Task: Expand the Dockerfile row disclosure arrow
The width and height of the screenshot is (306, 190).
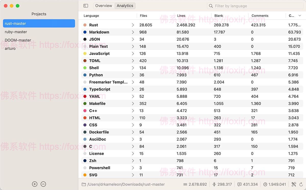Action: [133, 132]
